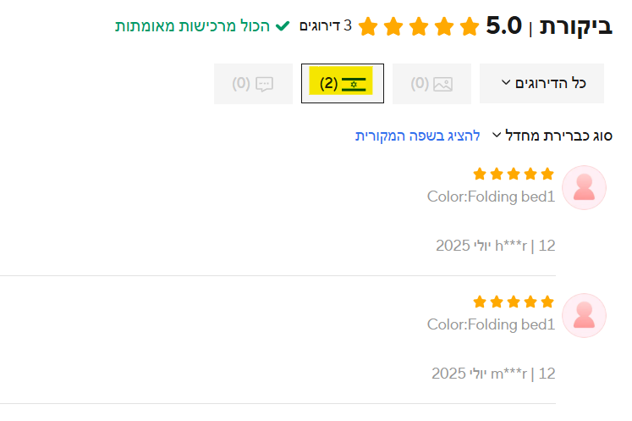
Task: Click the photo reviews image icon
Action: (442, 84)
